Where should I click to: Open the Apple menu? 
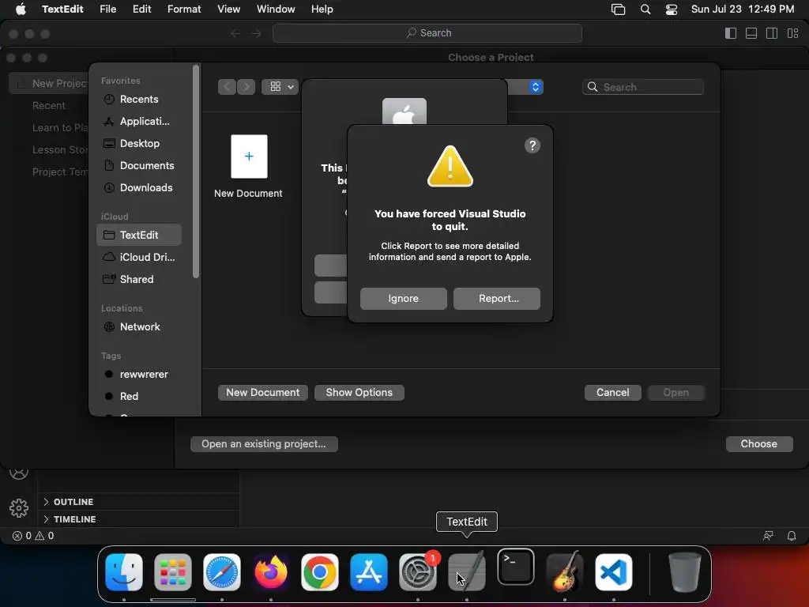(21, 9)
